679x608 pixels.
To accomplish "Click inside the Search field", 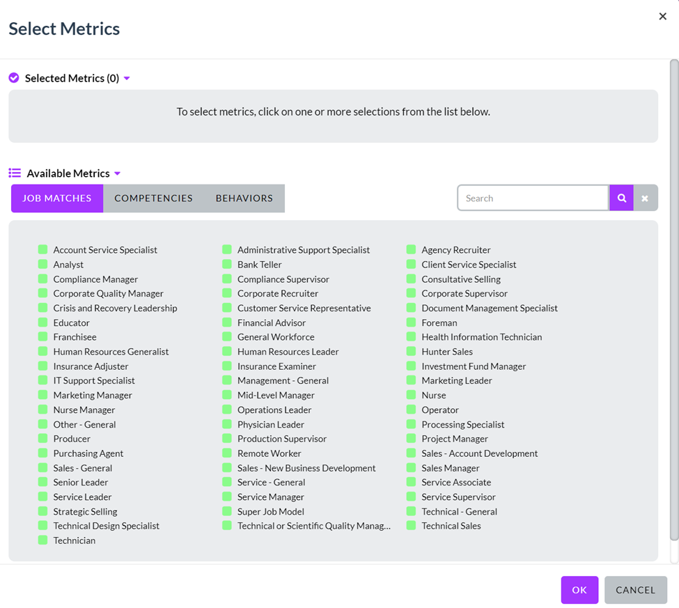I will pyautogui.click(x=533, y=198).
